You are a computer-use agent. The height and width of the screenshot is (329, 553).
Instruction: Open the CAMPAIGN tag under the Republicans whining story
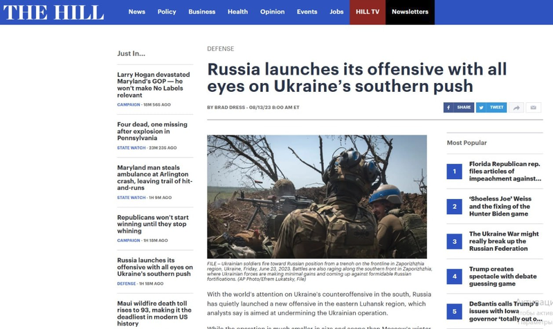tap(128, 241)
